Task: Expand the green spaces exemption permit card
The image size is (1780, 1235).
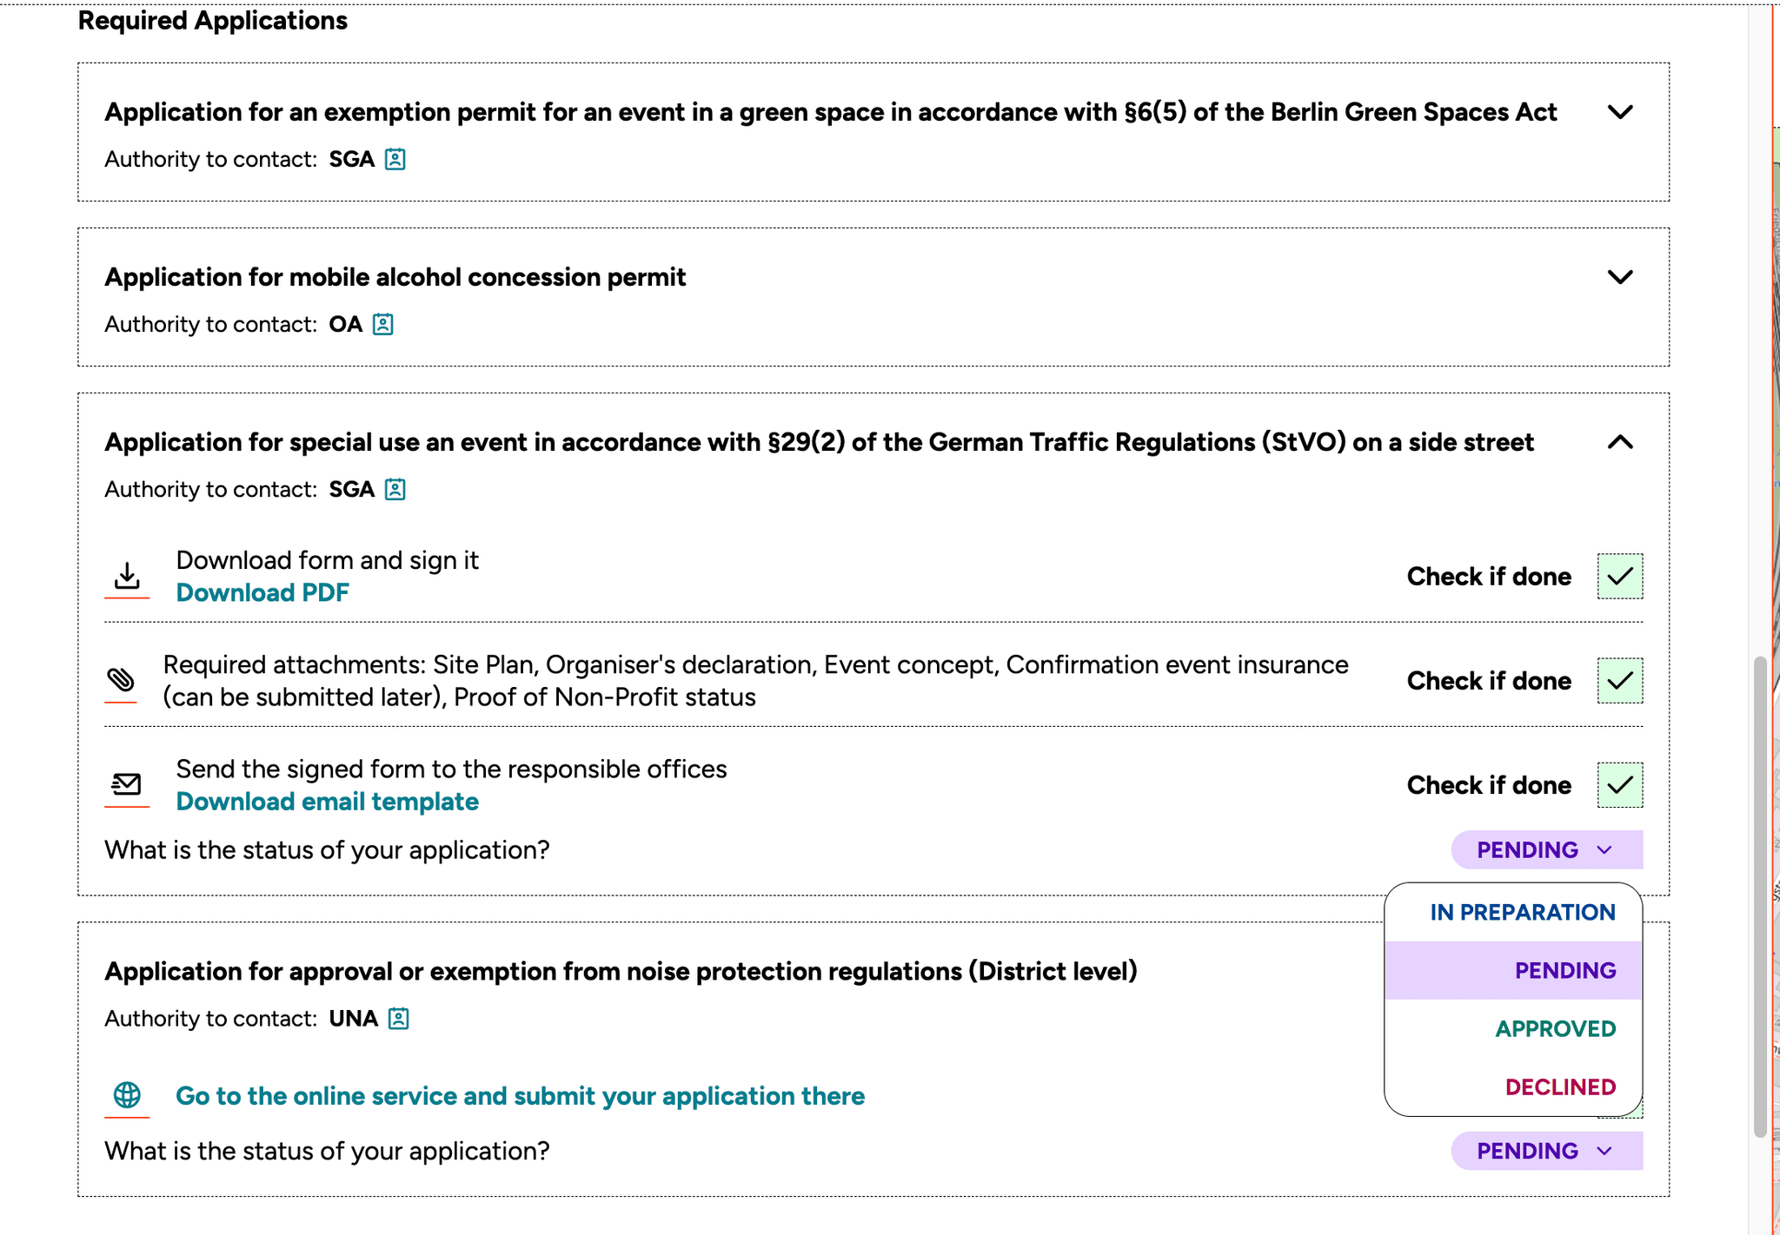Action: point(1620,112)
